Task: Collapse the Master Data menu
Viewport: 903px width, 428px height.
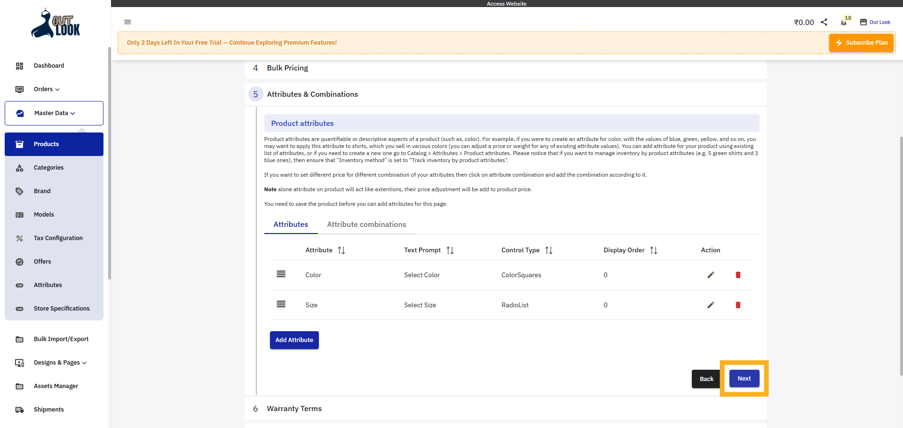Action: click(54, 113)
